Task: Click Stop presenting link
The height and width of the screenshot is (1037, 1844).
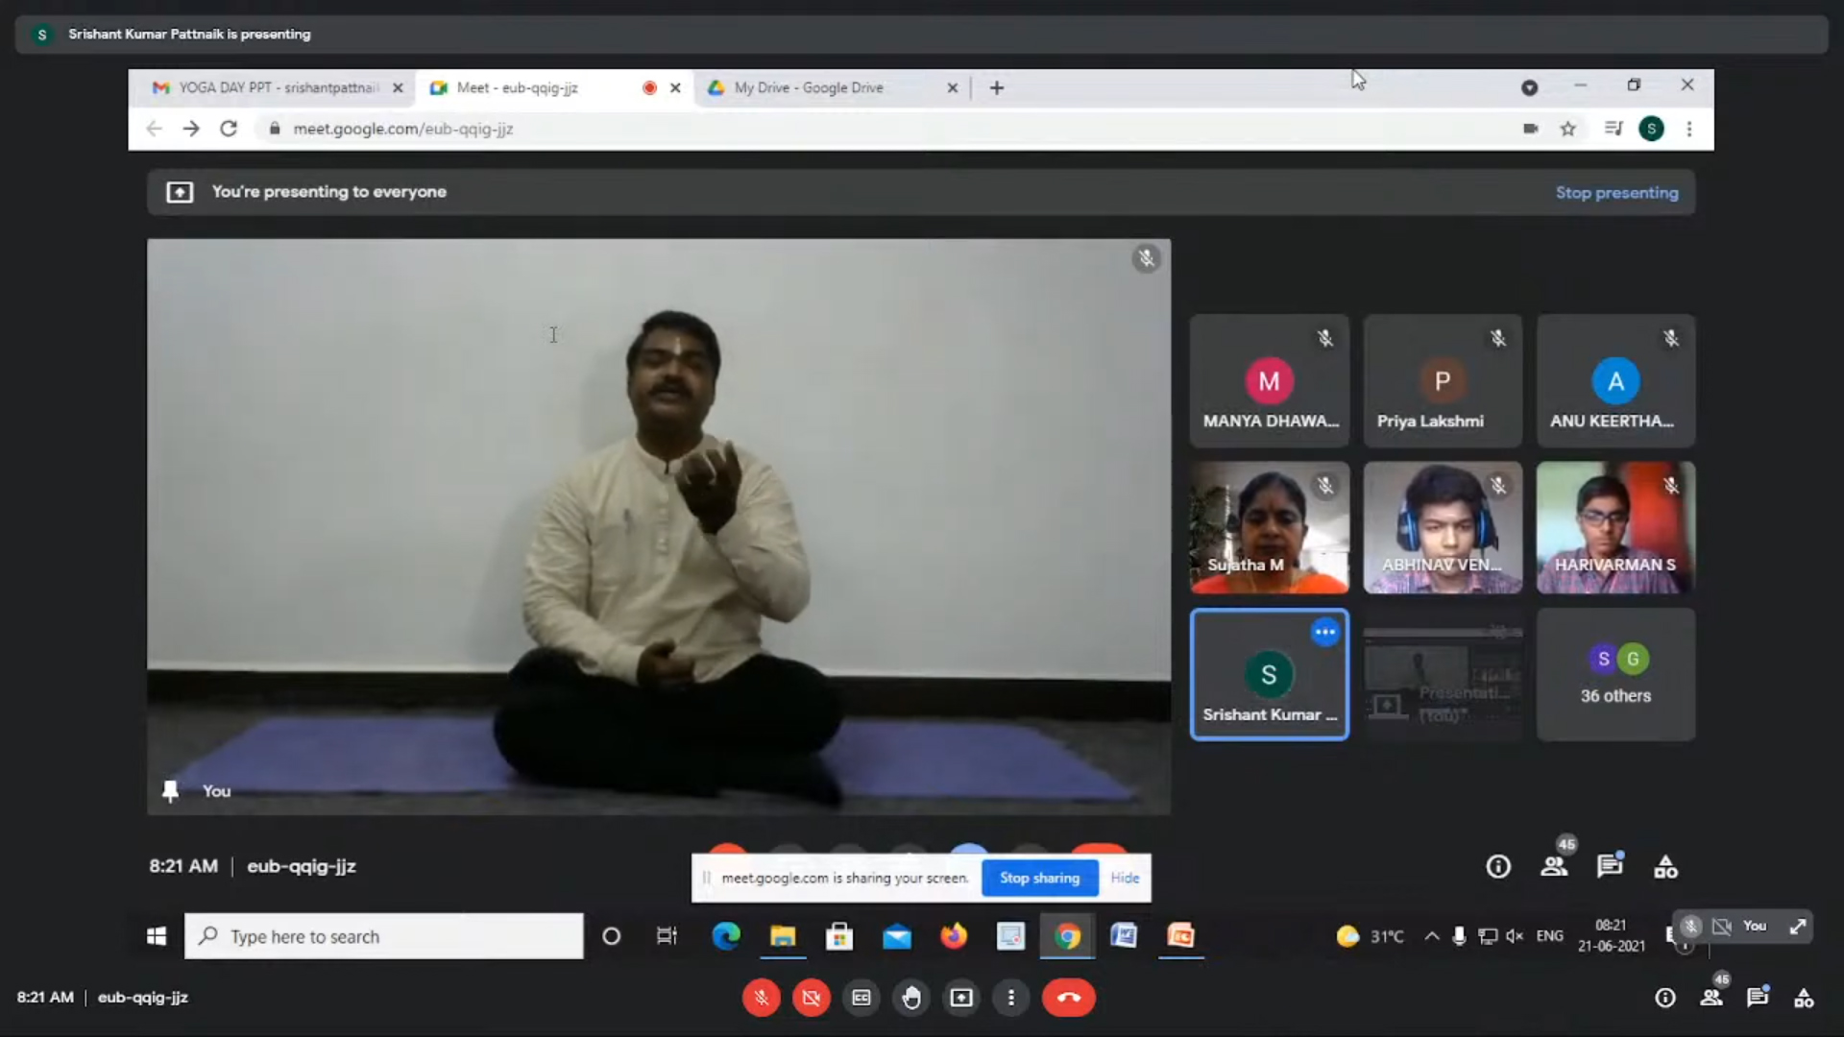Action: 1616,193
